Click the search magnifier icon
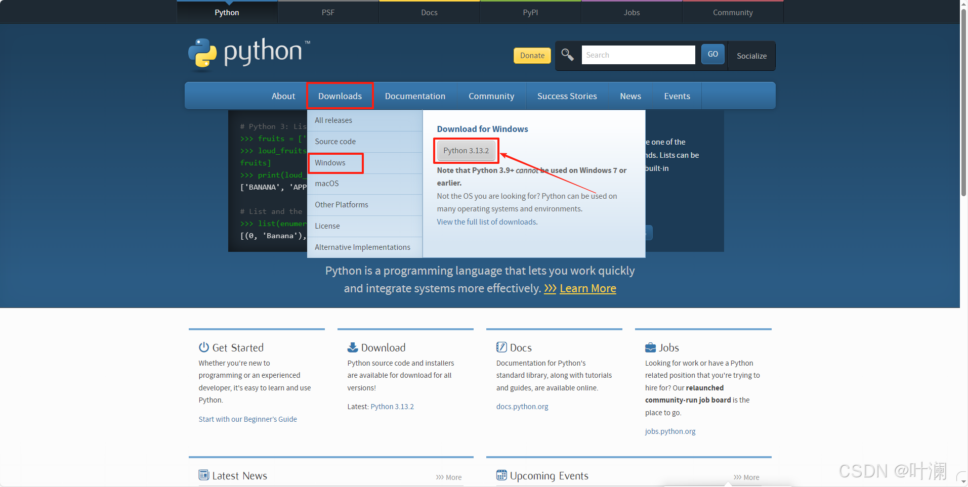The height and width of the screenshot is (487, 968). point(567,55)
